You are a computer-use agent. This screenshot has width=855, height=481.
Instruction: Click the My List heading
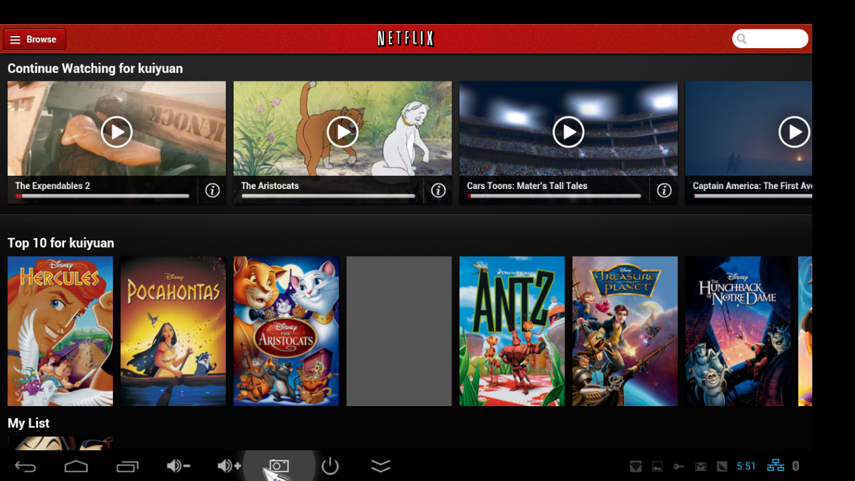(28, 424)
